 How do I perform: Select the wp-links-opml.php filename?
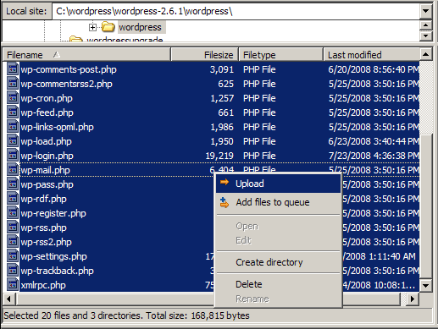[57, 127]
